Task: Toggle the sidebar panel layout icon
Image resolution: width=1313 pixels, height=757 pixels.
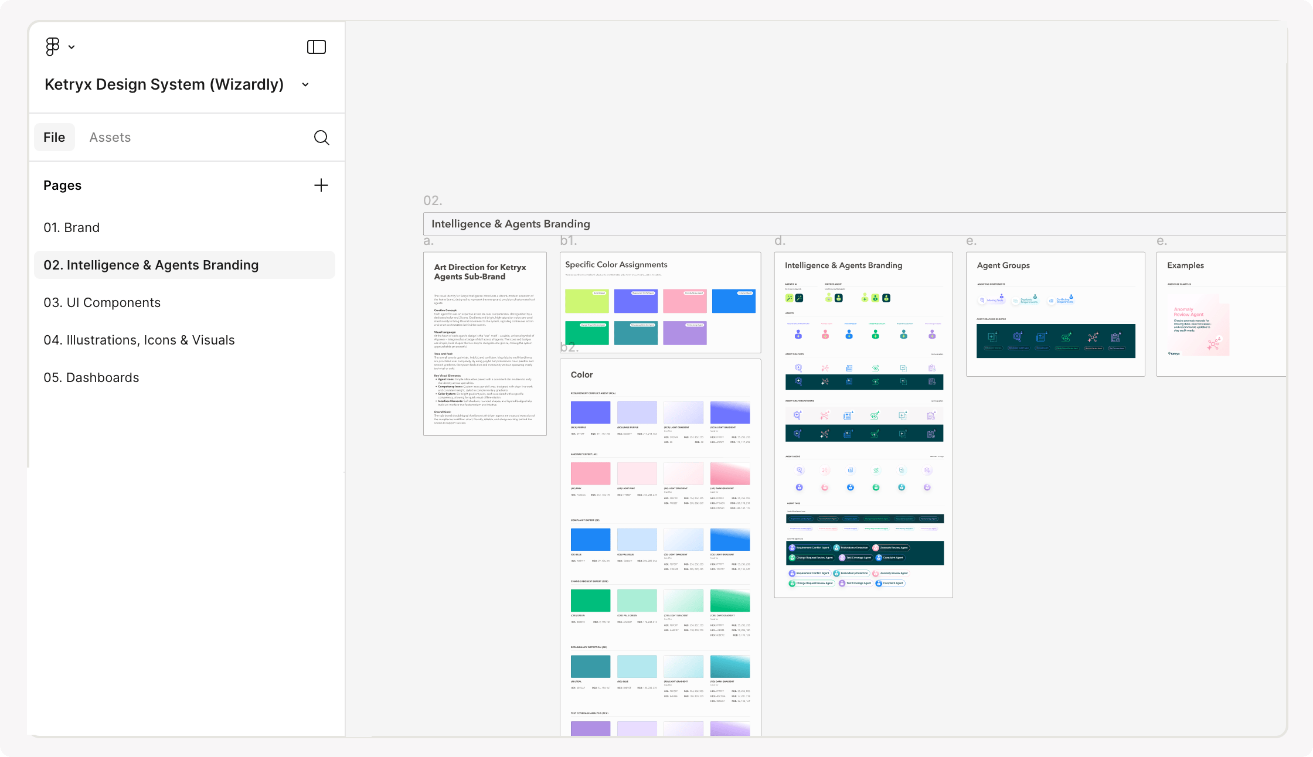Action: pyautogui.click(x=317, y=47)
